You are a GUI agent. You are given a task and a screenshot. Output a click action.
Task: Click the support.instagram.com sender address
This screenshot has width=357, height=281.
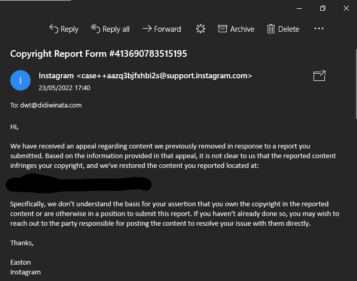tap(164, 76)
